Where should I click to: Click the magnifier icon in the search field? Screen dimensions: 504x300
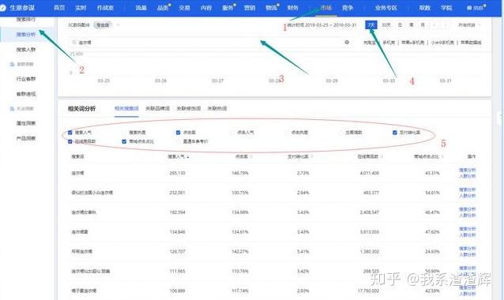click(x=74, y=43)
